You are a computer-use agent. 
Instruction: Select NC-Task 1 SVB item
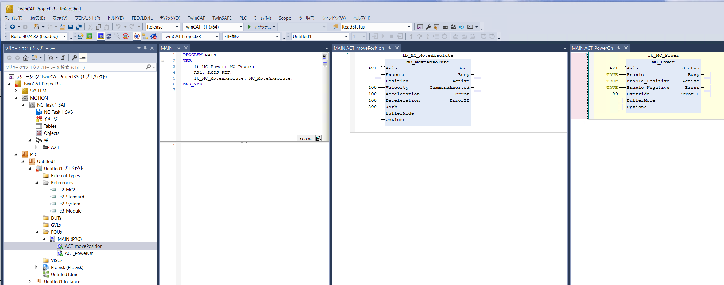[x=58, y=112]
